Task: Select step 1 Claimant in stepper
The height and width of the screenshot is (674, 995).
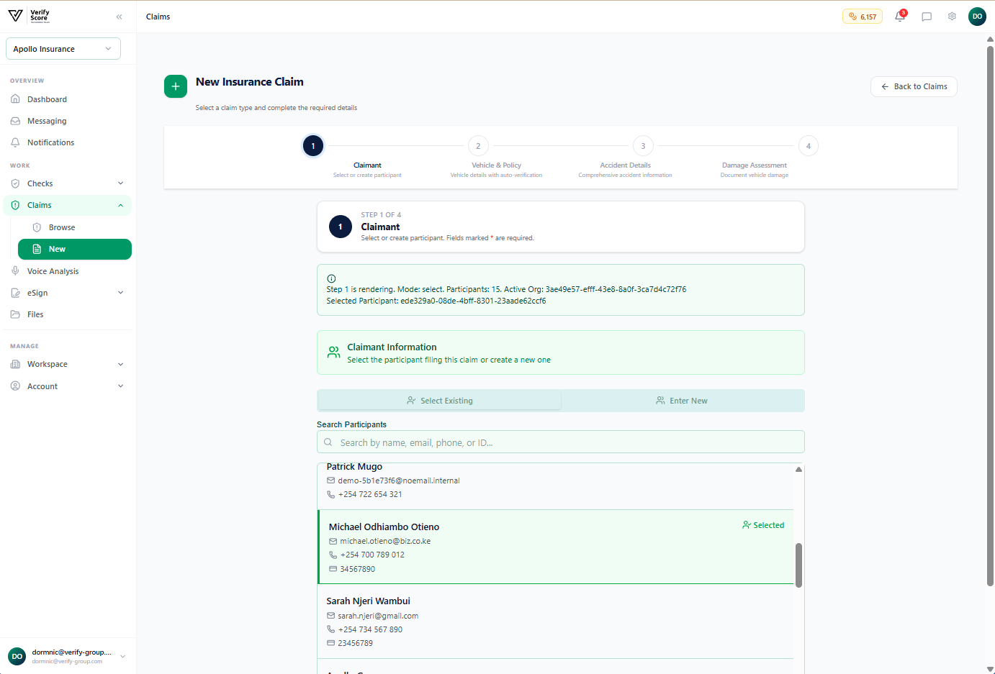Action: [313, 146]
